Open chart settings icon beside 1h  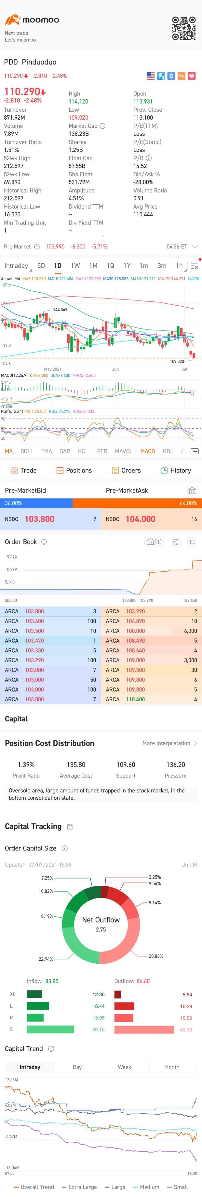pos(195,266)
